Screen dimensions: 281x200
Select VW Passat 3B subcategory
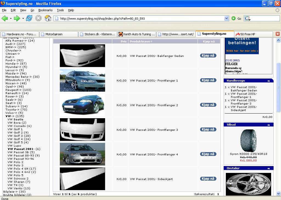click(21, 152)
